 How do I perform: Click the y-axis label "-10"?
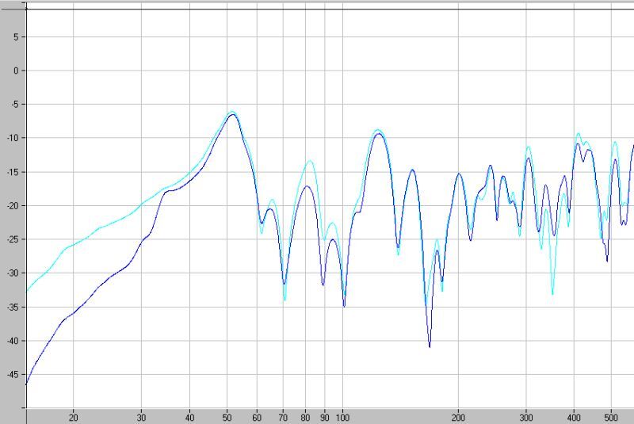coord(13,138)
